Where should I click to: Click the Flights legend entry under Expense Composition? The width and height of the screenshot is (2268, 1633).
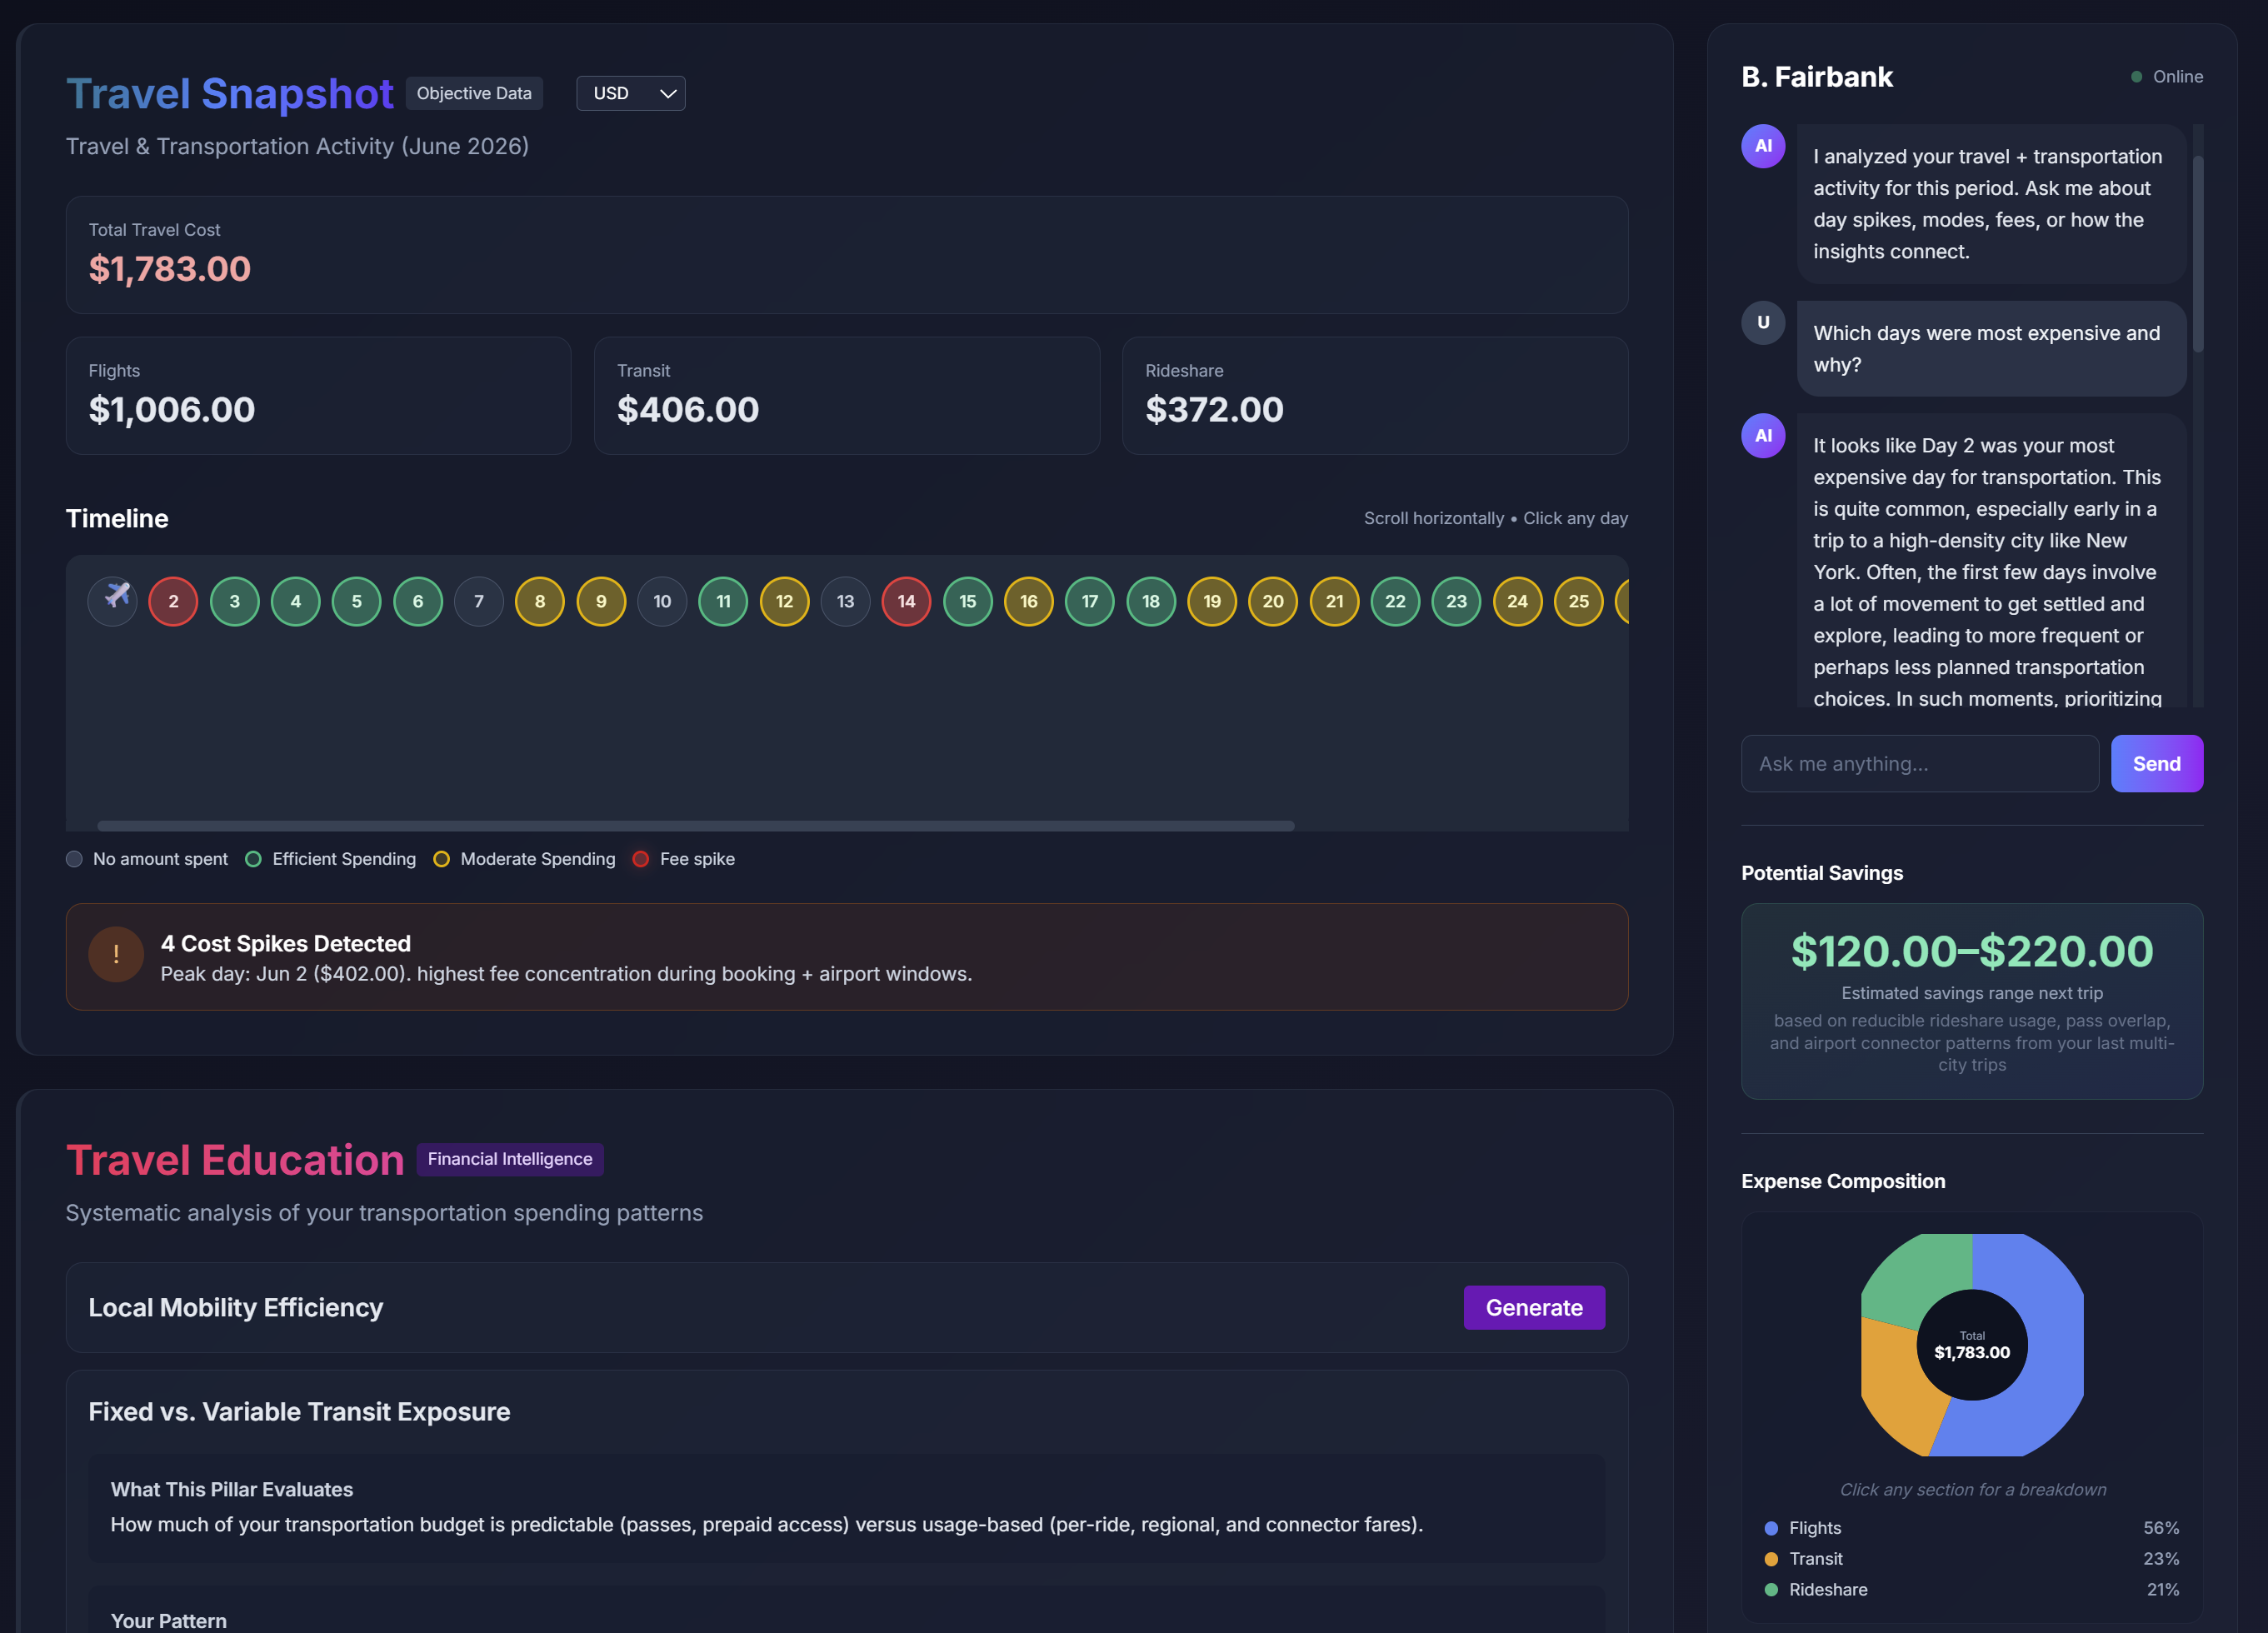pos(1814,1528)
